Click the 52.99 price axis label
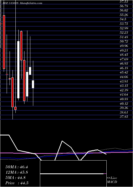 [124, 28]
